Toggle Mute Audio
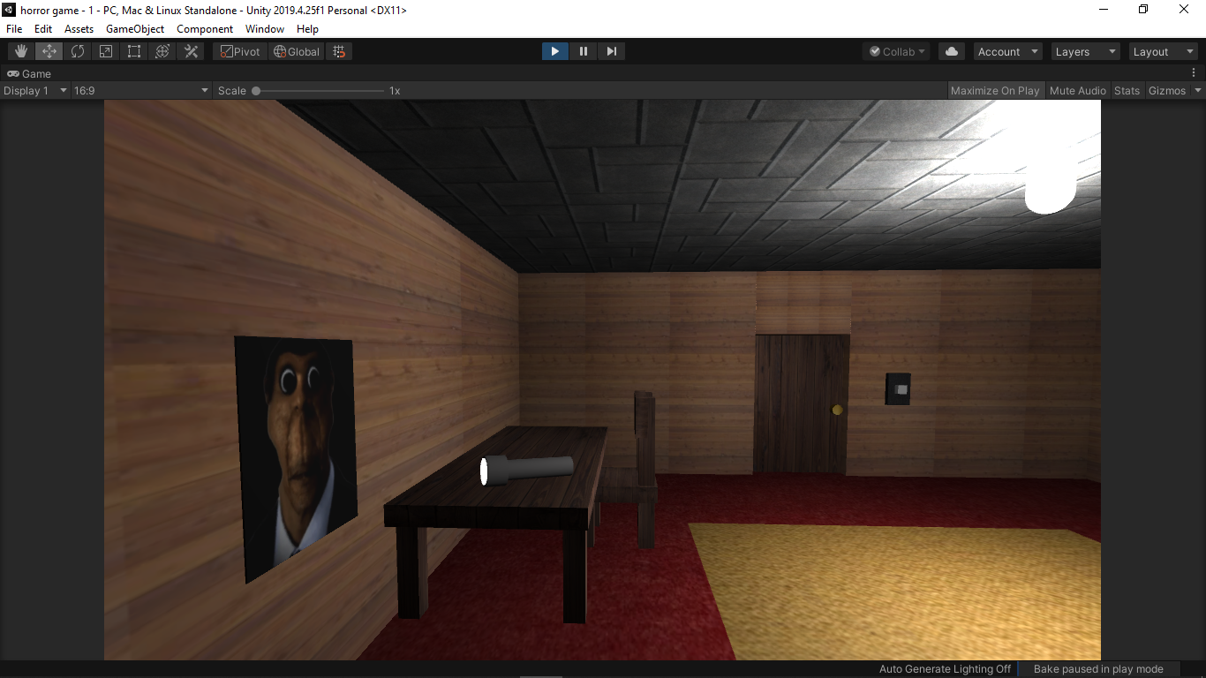 pos(1077,90)
